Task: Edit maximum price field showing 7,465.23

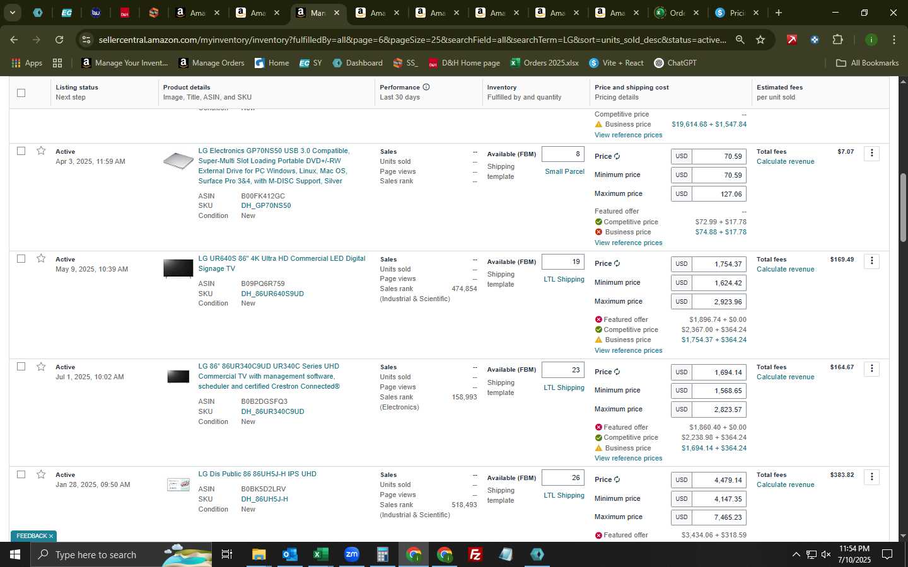Action: pyautogui.click(x=719, y=517)
